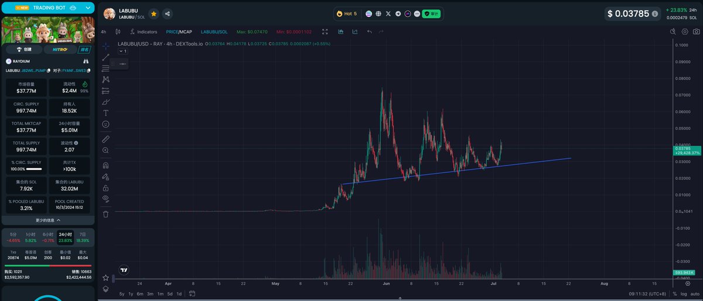Open the emoji sticker tool
The width and height of the screenshot is (703, 301).
(x=105, y=124)
